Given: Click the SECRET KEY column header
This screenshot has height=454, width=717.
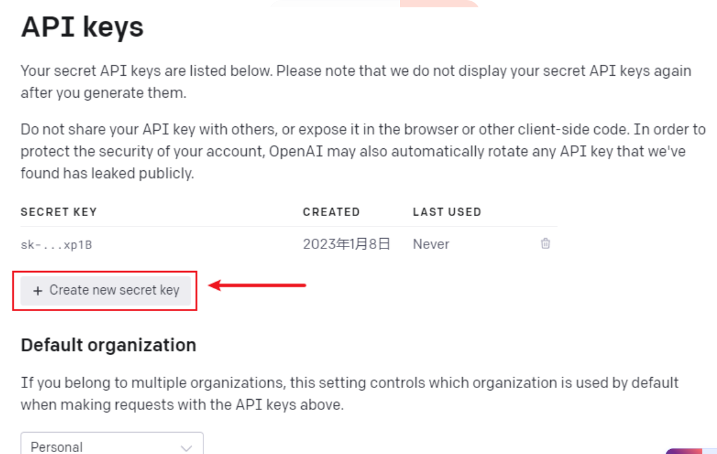Looking at the screenshot, I should [x=59, y=212].
